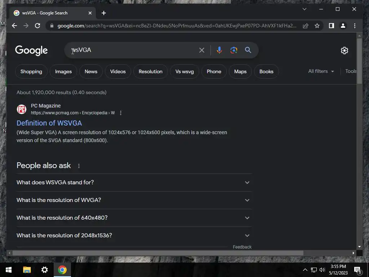This screenshot has width=369, height=277.
Task: Select the Phone filter chip
Action: (214, 71)
